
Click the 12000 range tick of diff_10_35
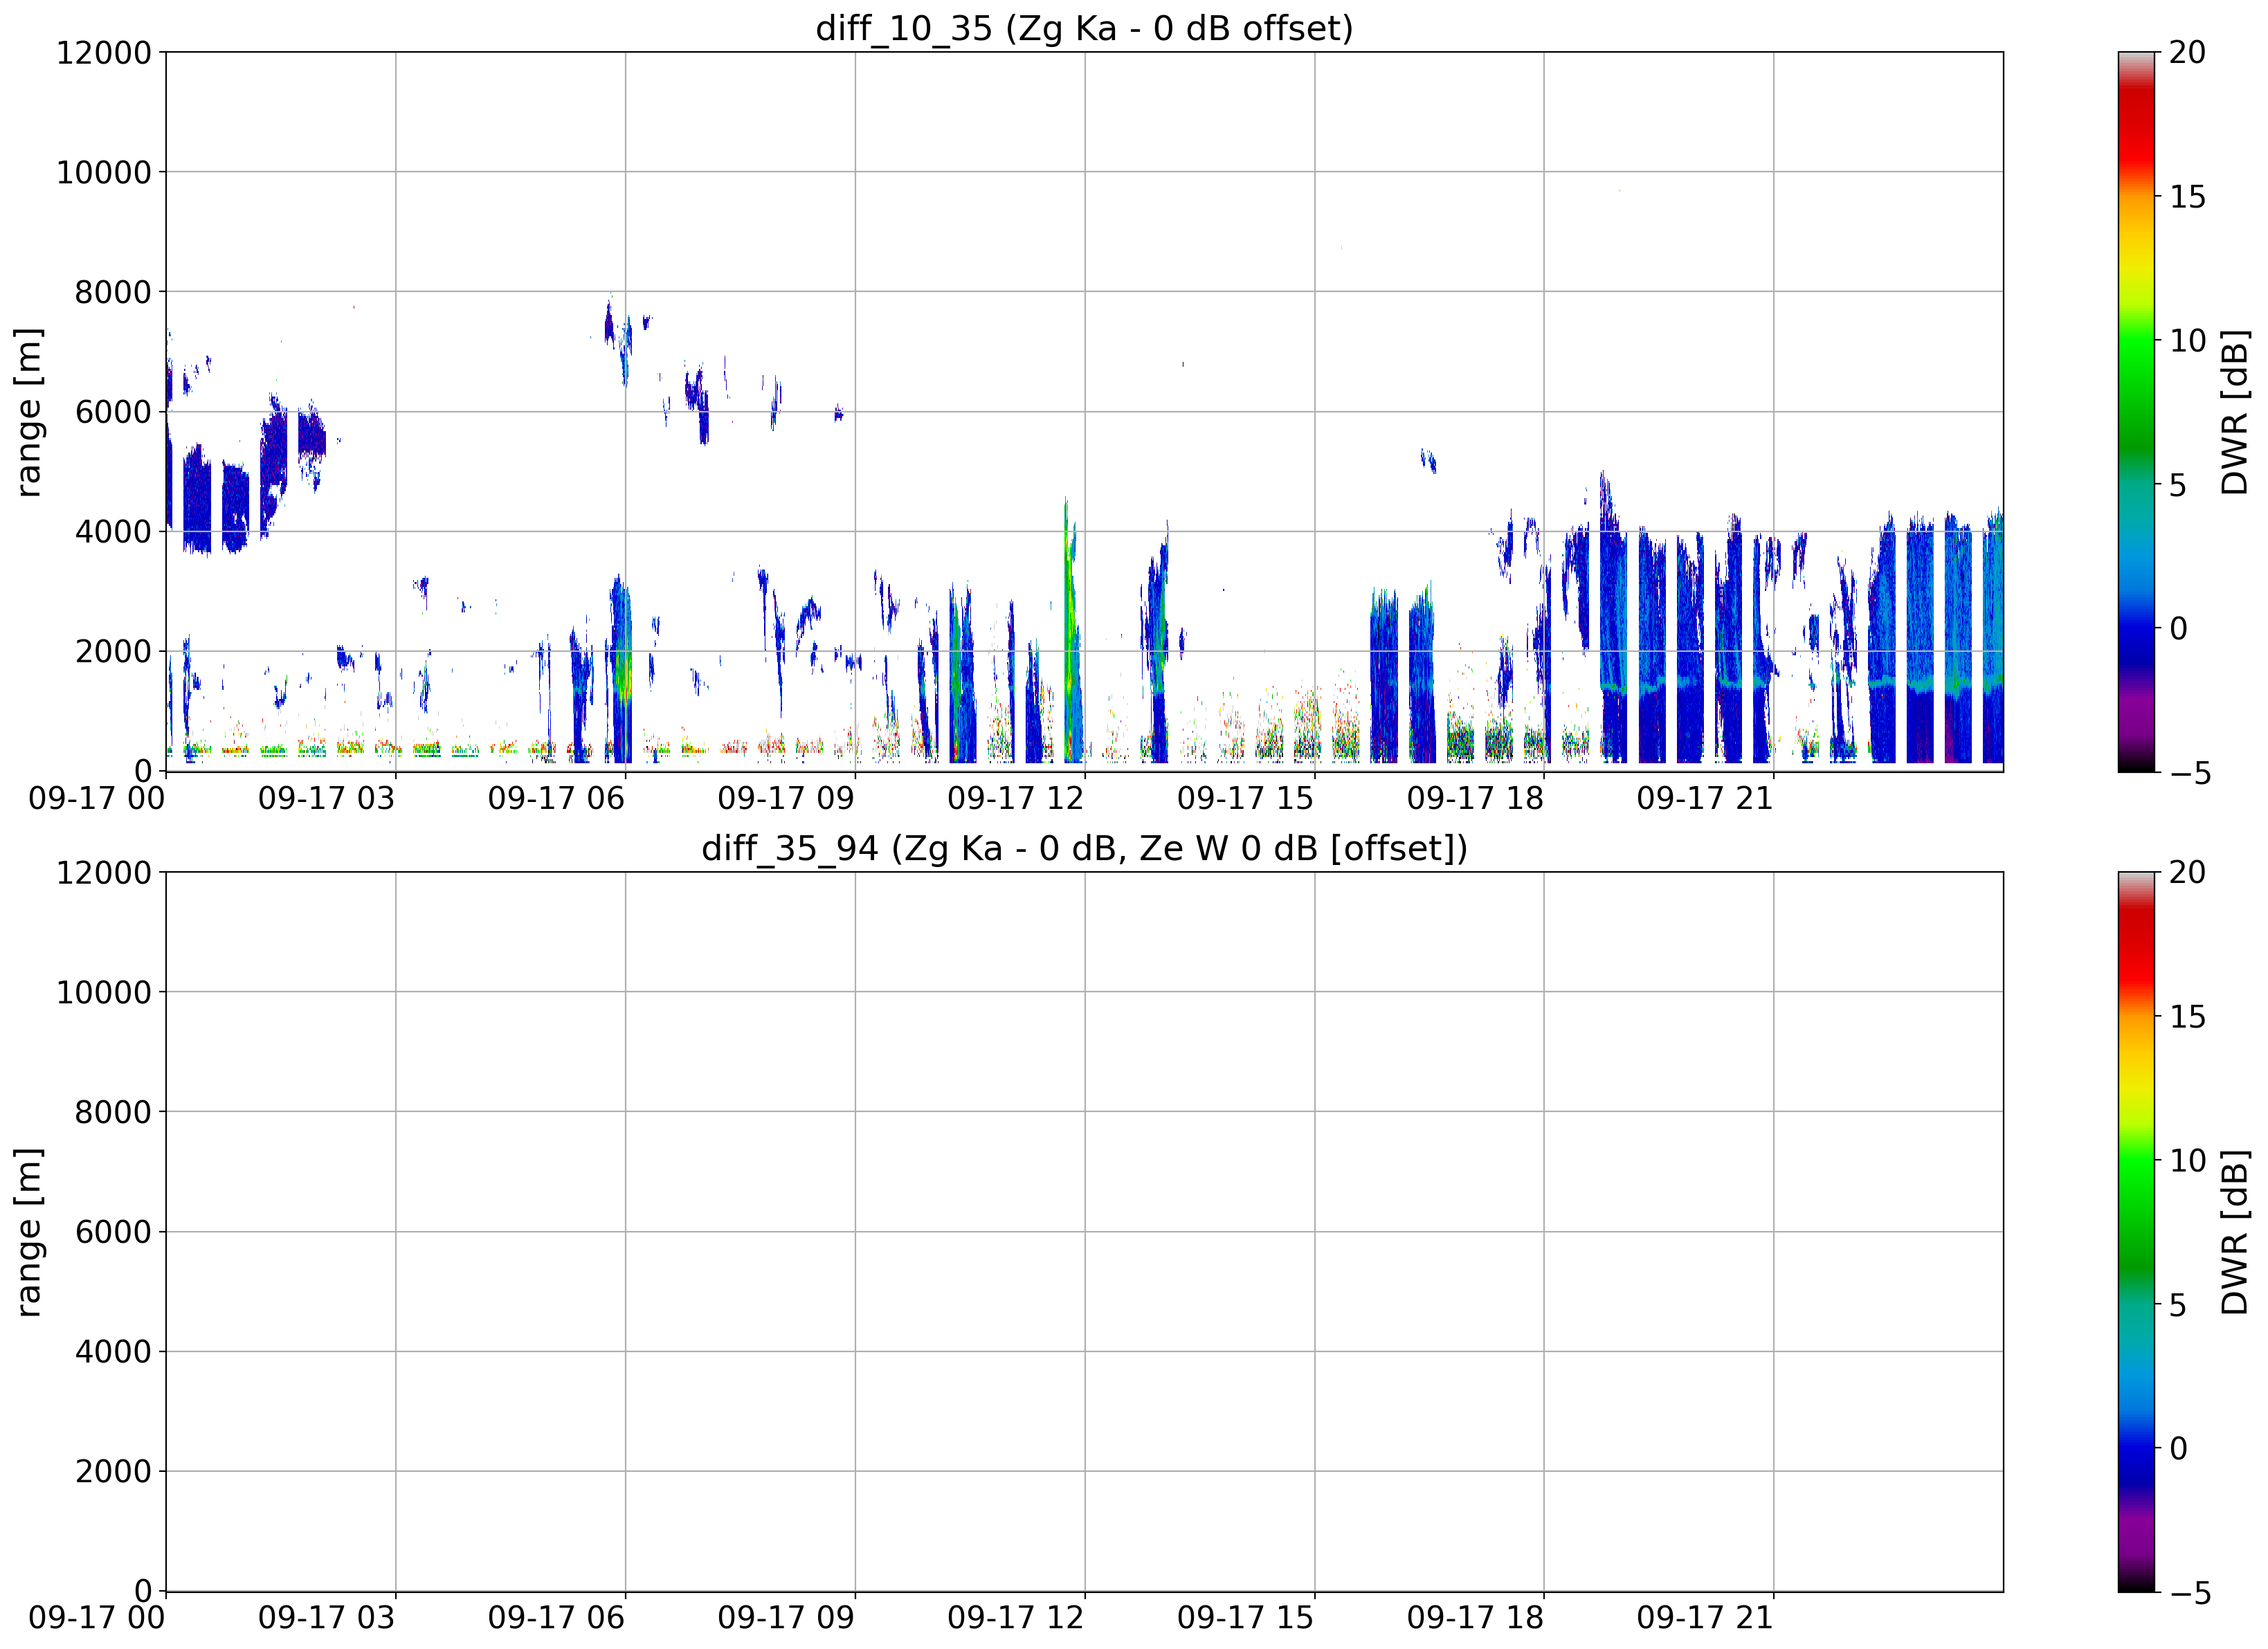[104, 52]
